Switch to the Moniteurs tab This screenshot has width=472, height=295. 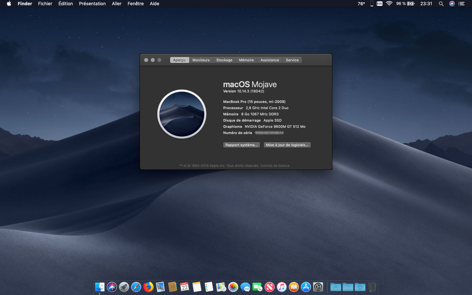(201, 60)
